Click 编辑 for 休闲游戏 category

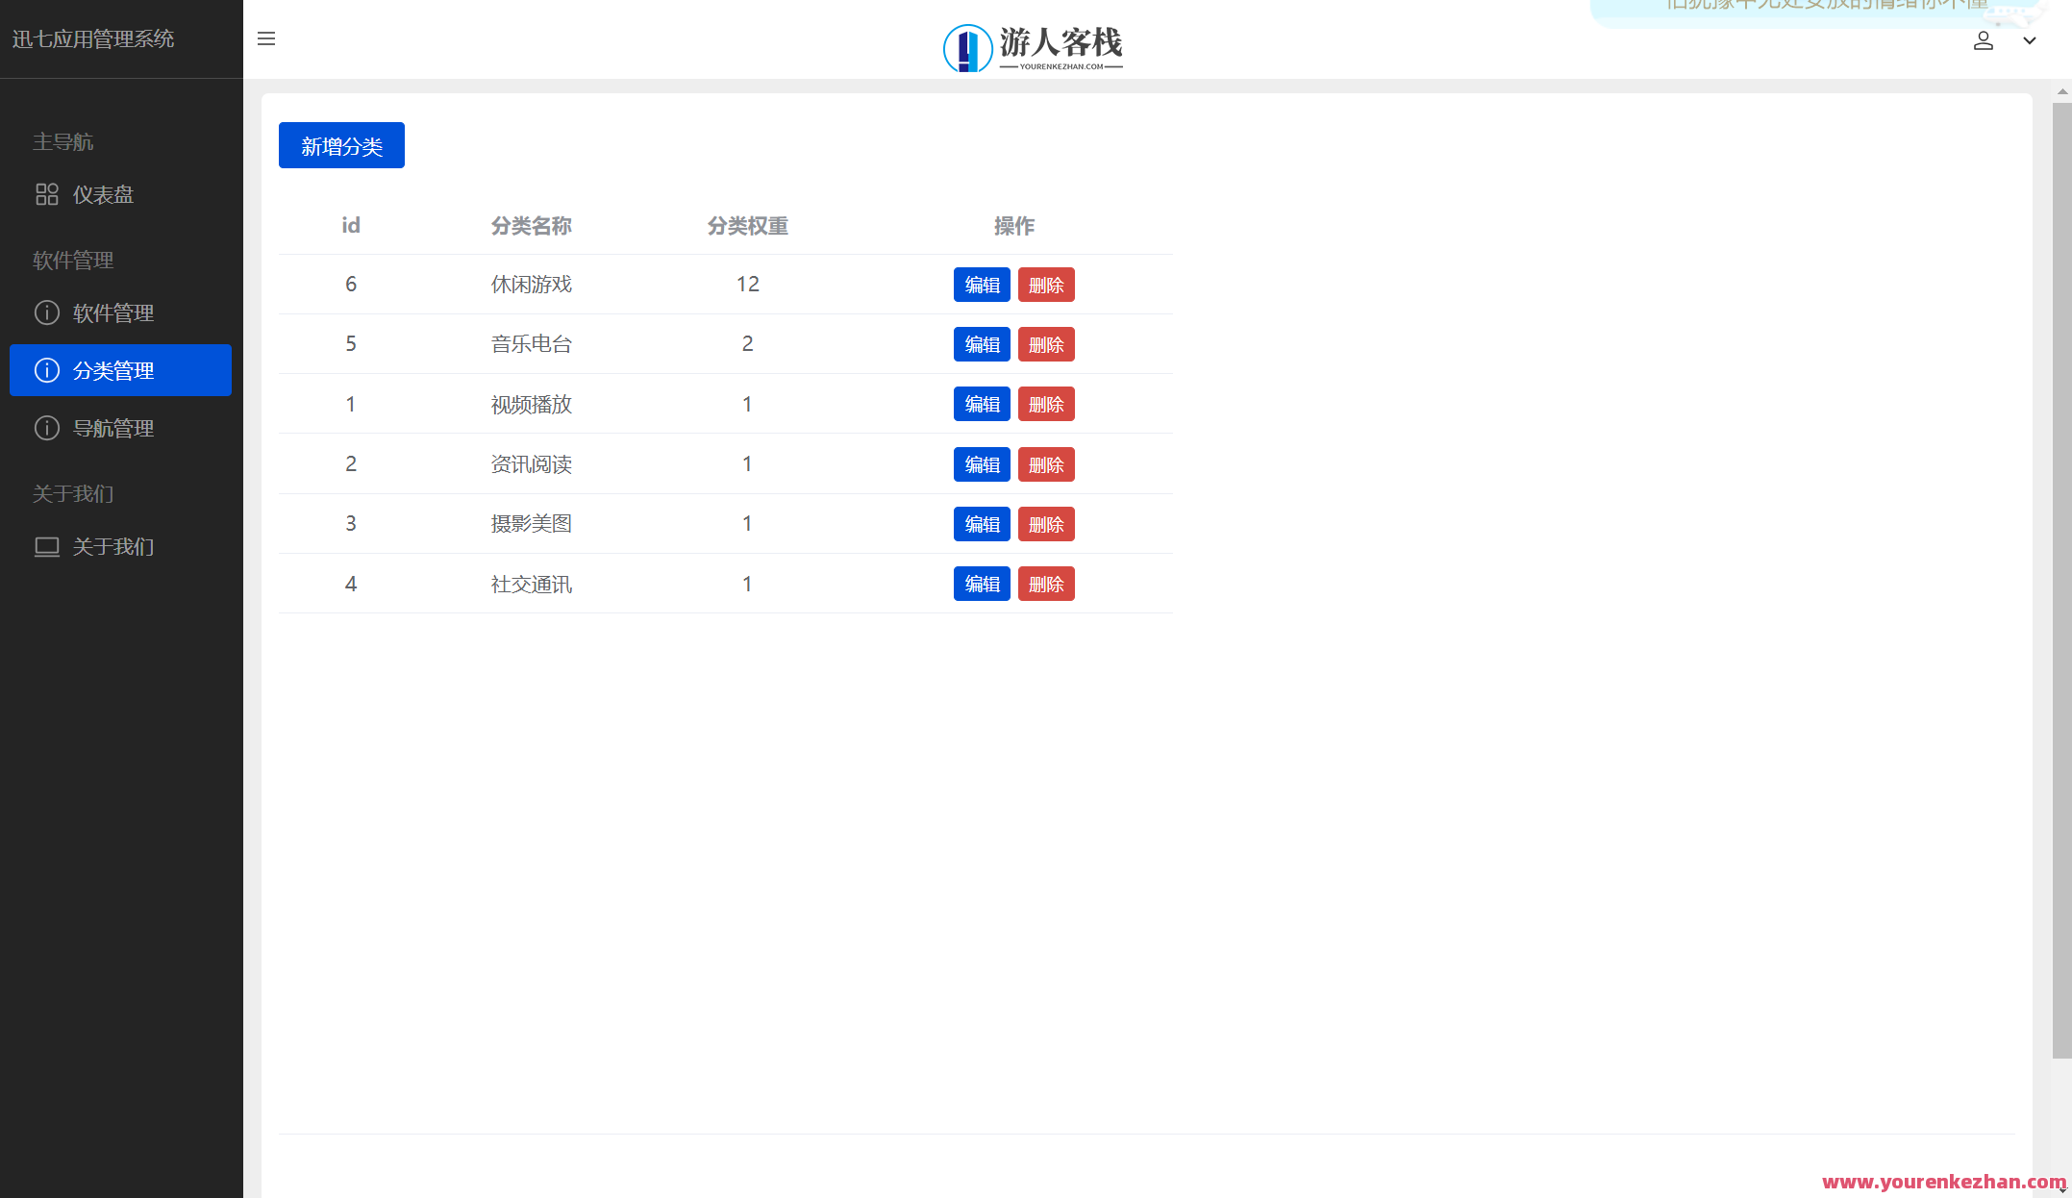point(981,285)
